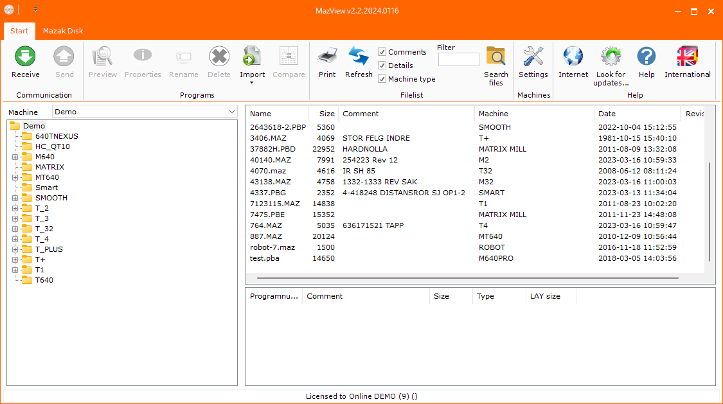723x404 pixels.
Task: Open the International language flag icon
Action: pos(688,57)
